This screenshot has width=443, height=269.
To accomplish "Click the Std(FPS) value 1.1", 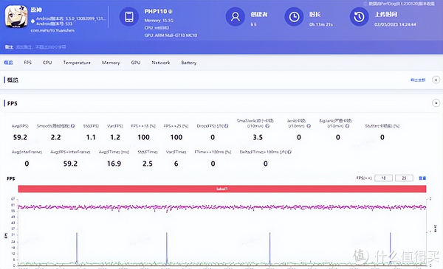I will pyautogui.click(x=91, y=137).
